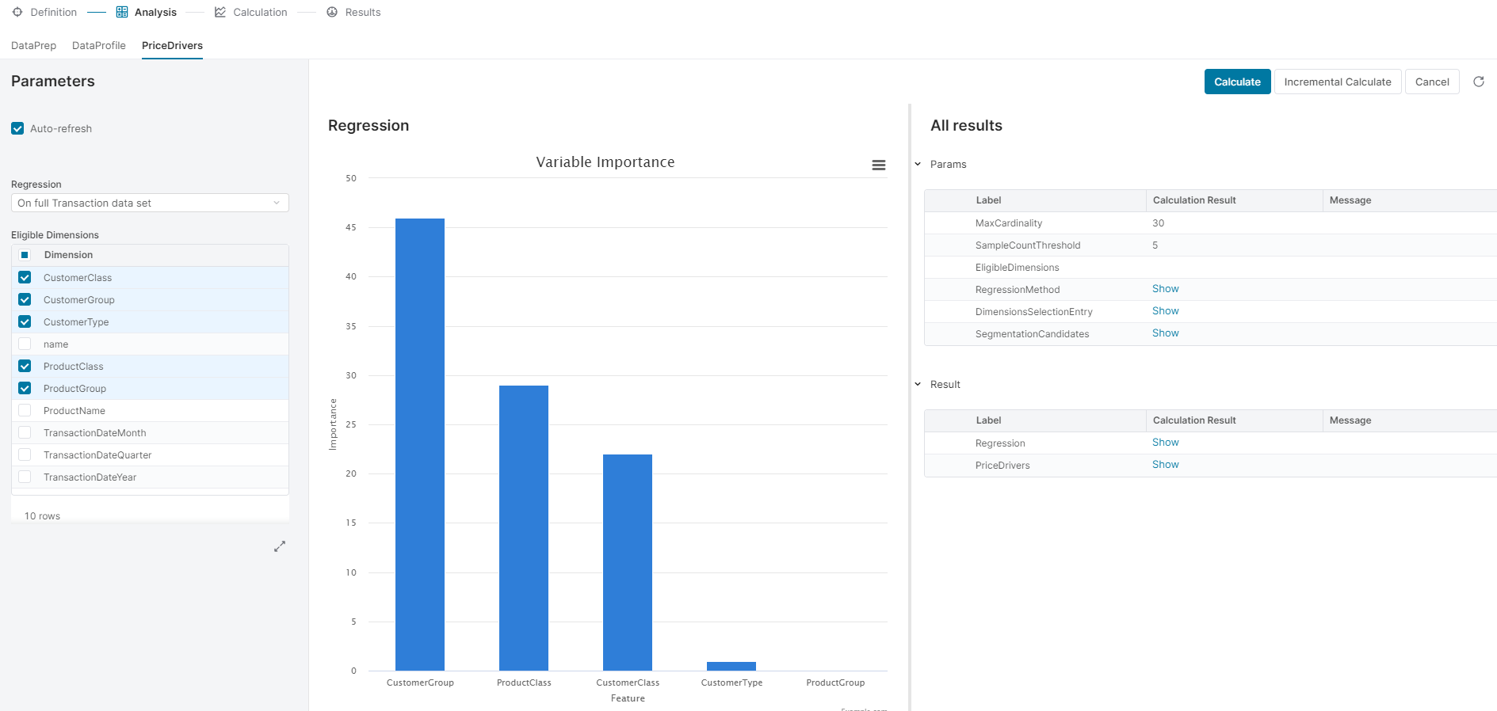Disable the Auto-refresh checkbox
1497x711 pixels.
coord(17,128)
